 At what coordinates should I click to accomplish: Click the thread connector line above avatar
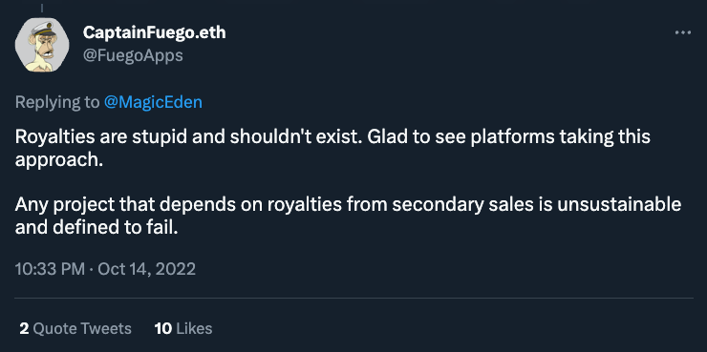tap(41, 8)
